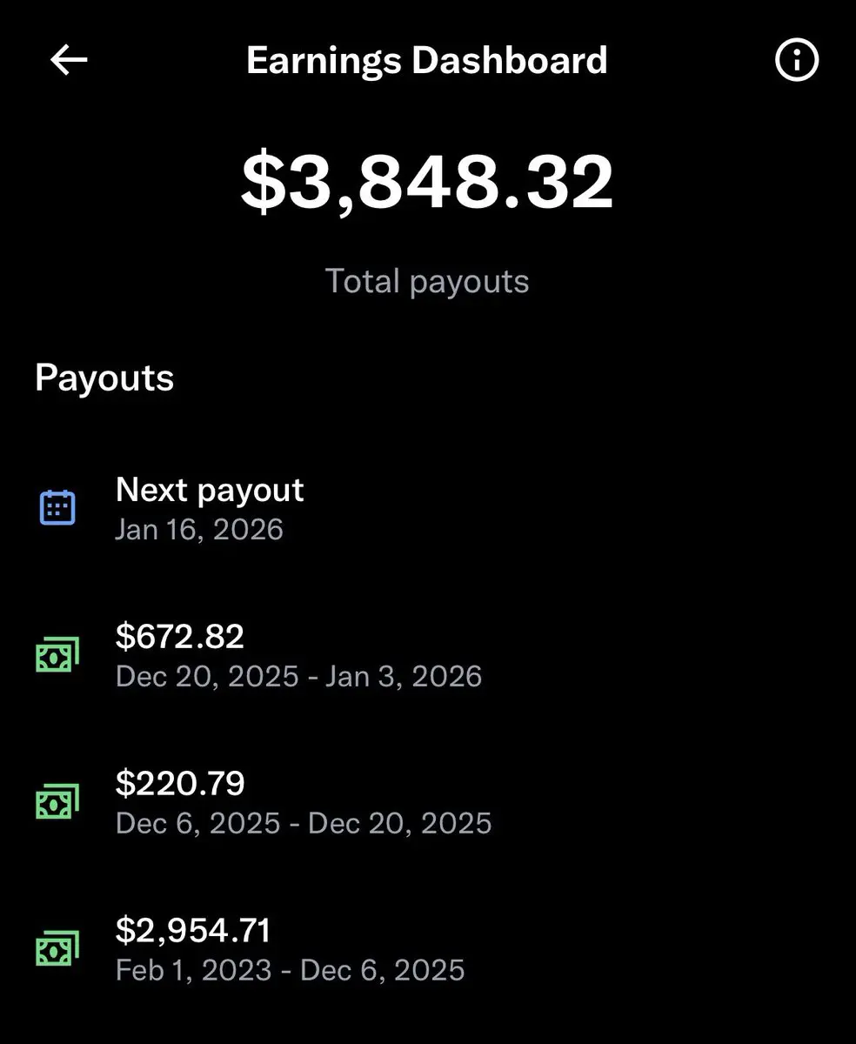Open the $2,954.71 payout entry
This screenshot has height=1044, width=856.
[428, 948]
